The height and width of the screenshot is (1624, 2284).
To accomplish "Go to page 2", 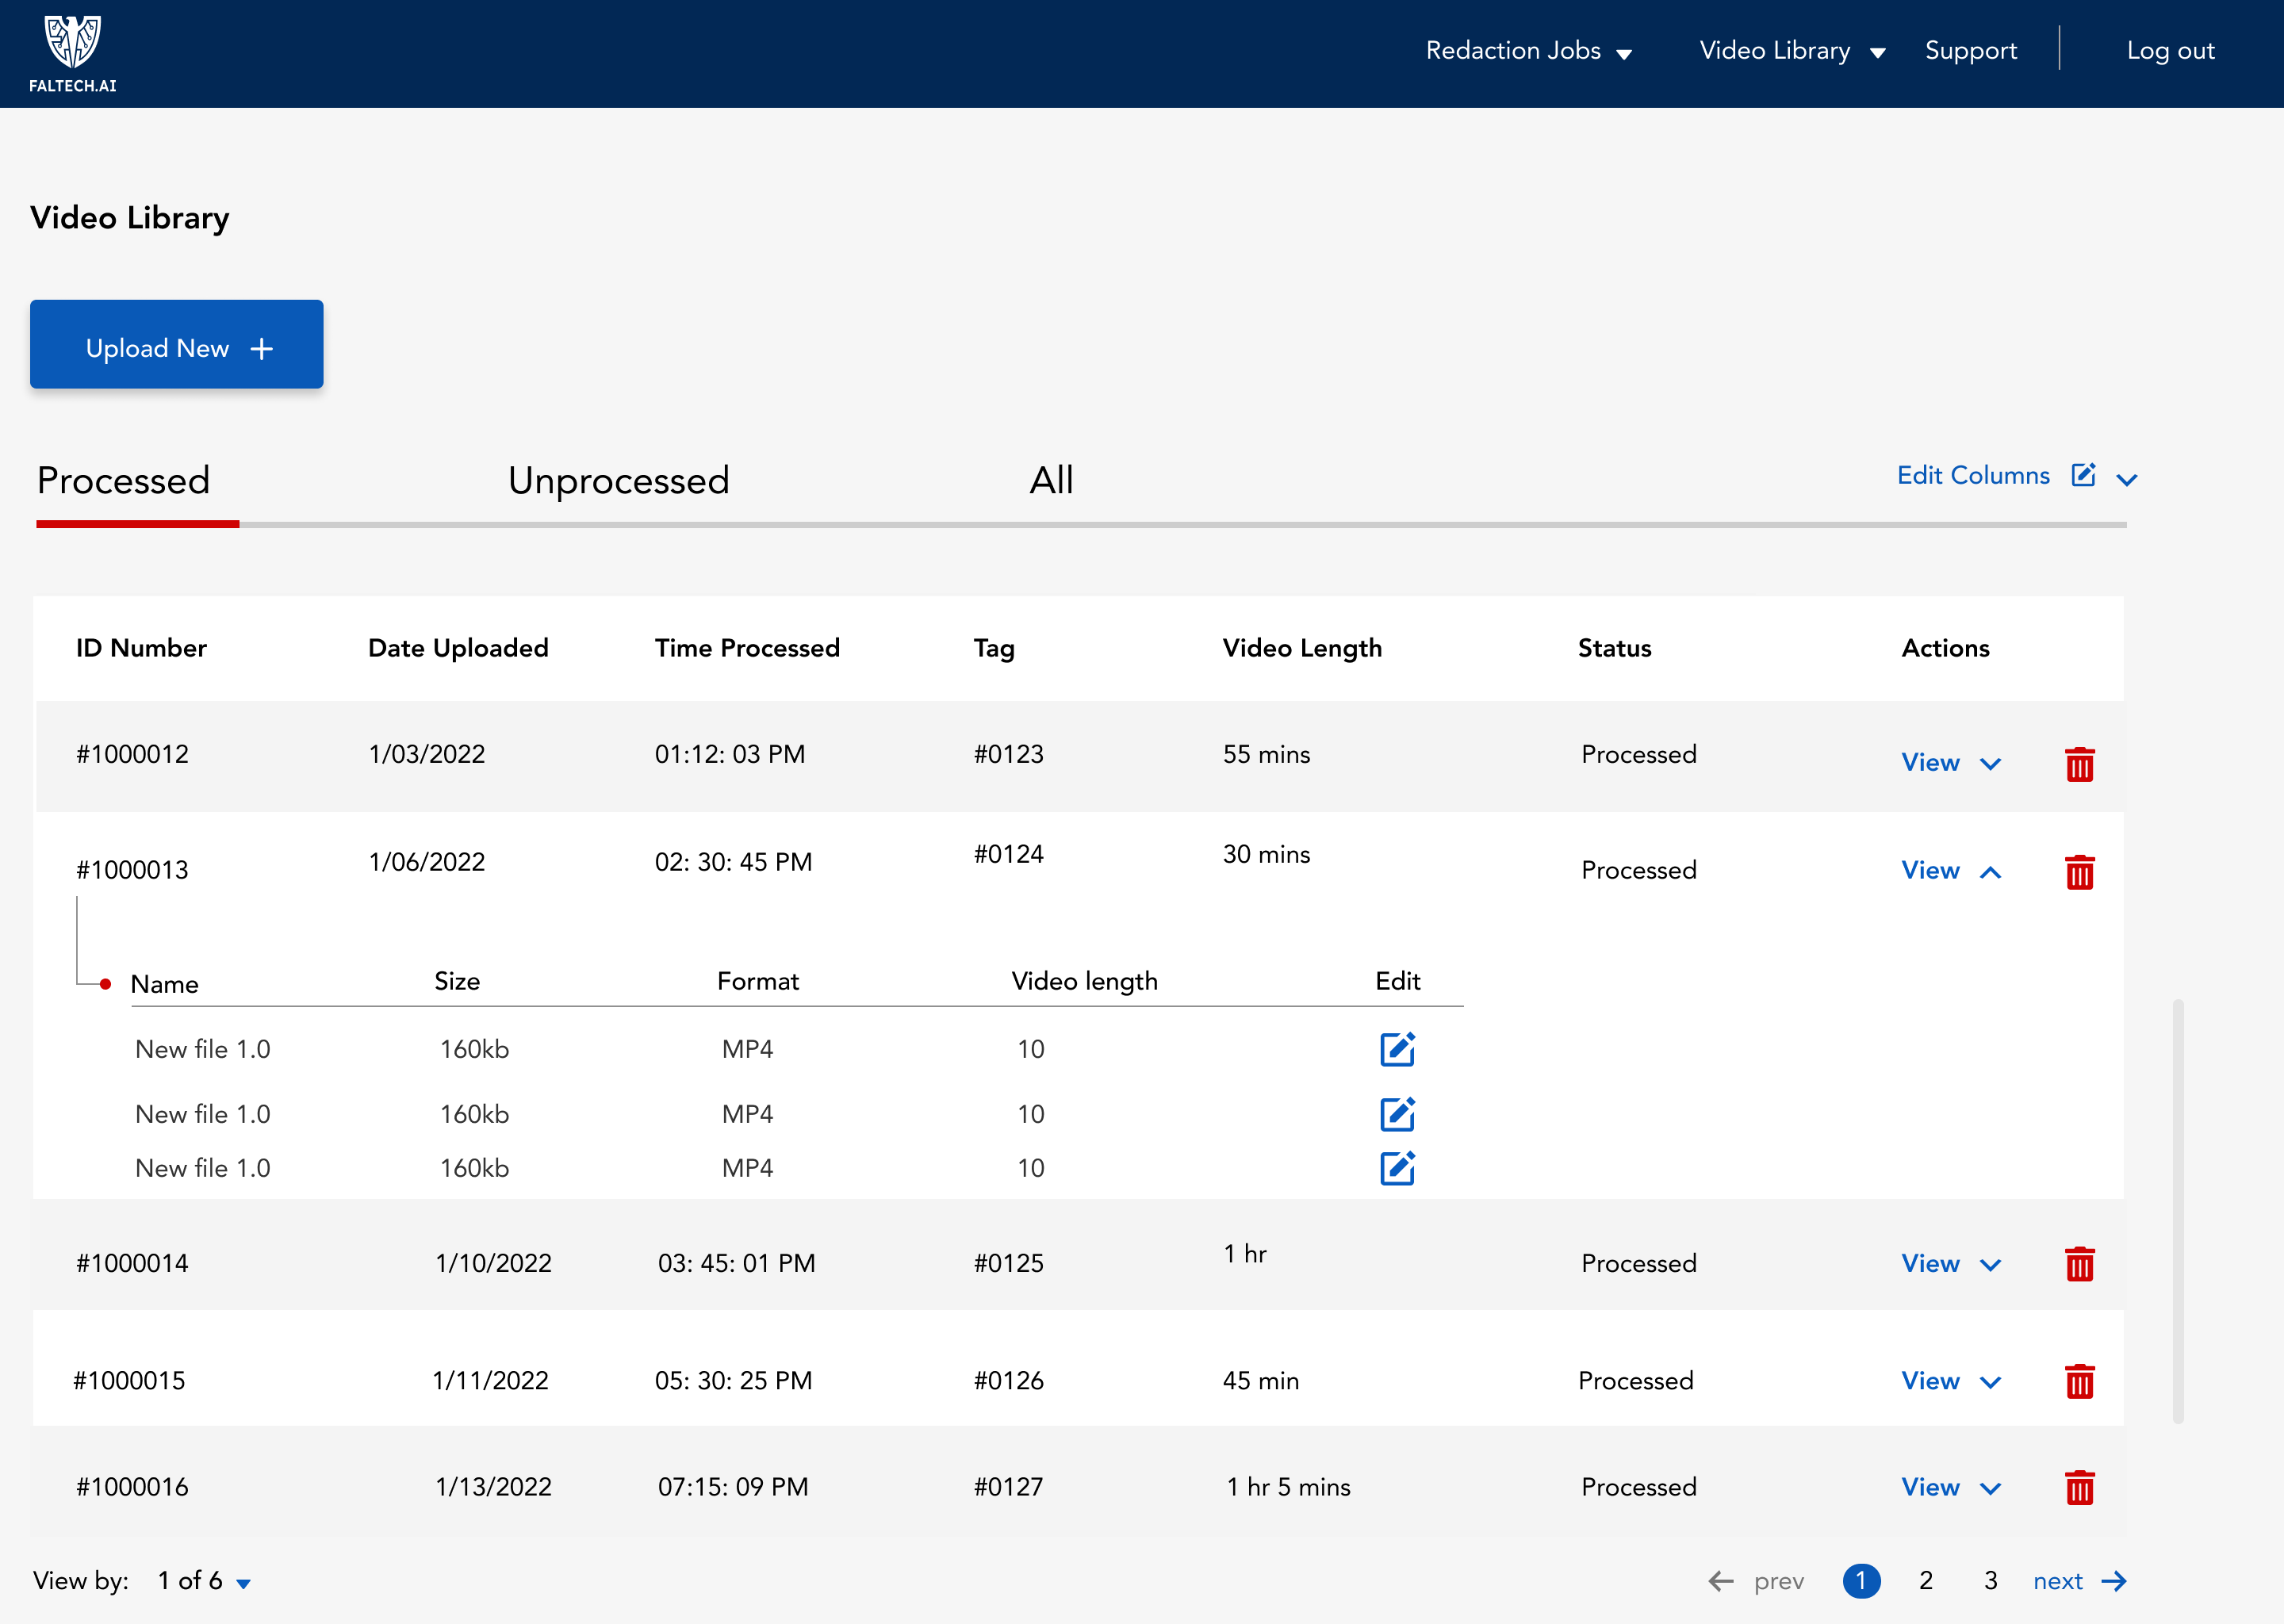I will point(1925,1581).
